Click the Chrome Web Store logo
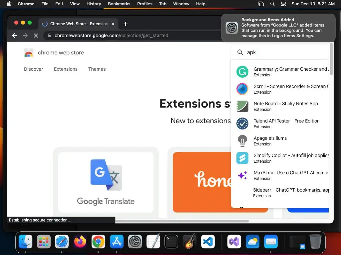The image size is (341, 255). tap(29, 53)
